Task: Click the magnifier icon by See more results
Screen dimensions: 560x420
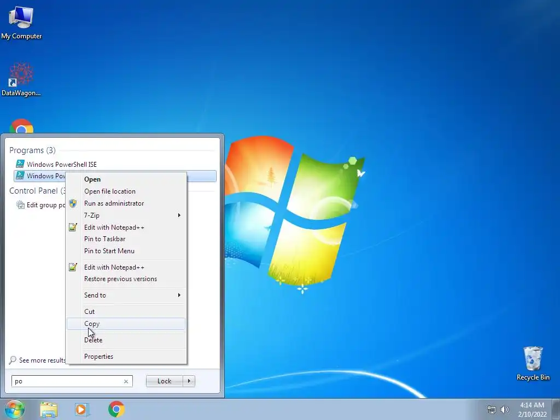Action: pos(13,360)
